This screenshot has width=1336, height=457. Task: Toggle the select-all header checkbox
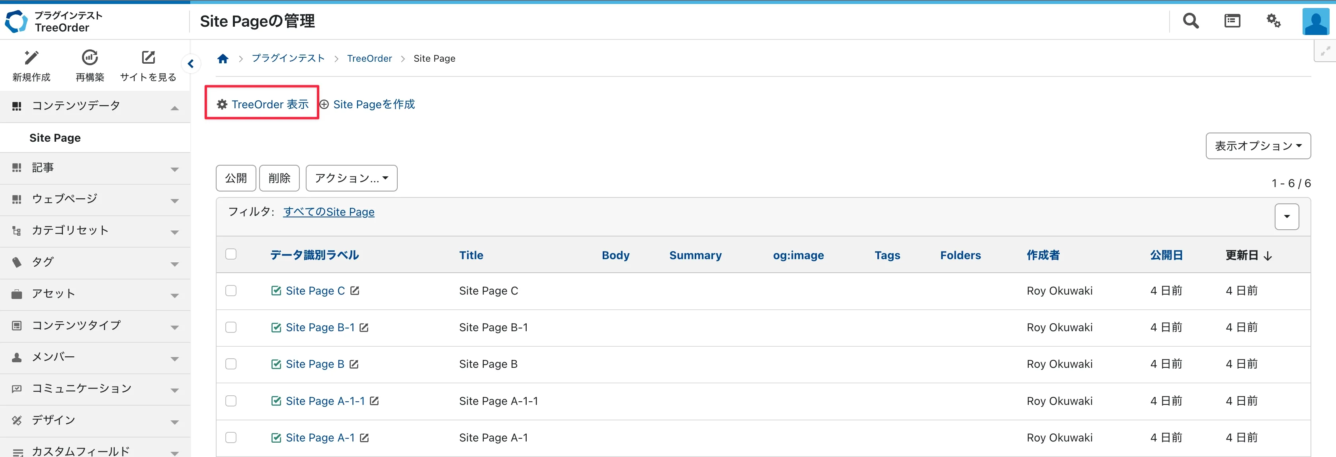[x=231, y=254]
